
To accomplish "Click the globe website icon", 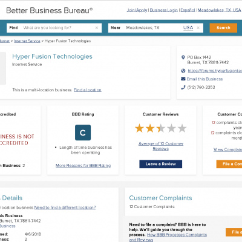I will pyautogui.click(x=183, y=71).
